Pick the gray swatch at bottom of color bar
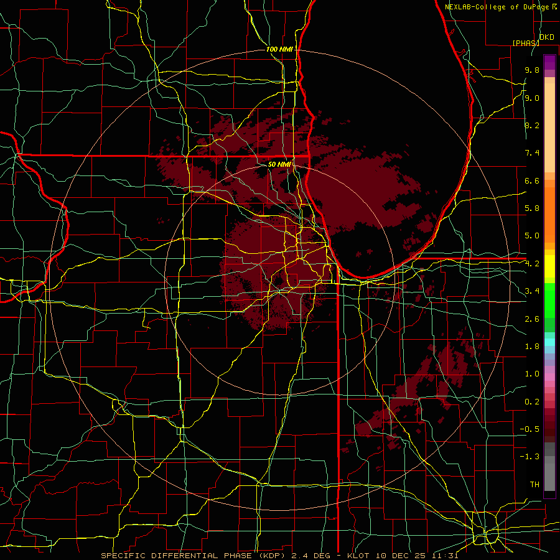 [x=549, y=478]
